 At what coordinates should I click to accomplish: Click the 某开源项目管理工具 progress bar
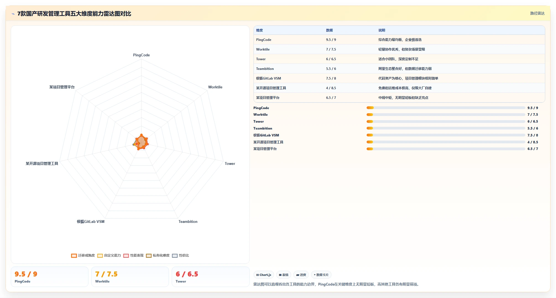446,142
